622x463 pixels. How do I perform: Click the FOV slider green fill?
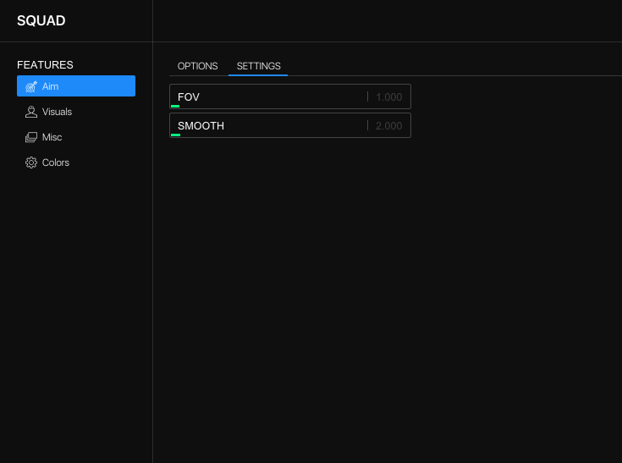point(175,107)
